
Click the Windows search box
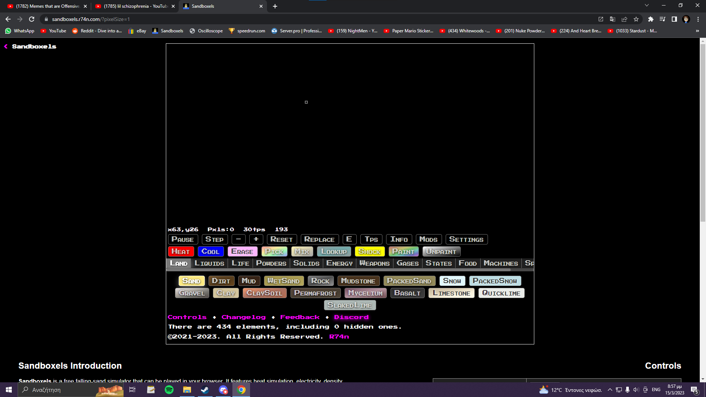(59, 390)
